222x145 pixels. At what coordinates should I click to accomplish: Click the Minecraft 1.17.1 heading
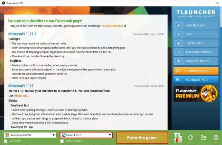pyautogui.click(x=23, y=34)
